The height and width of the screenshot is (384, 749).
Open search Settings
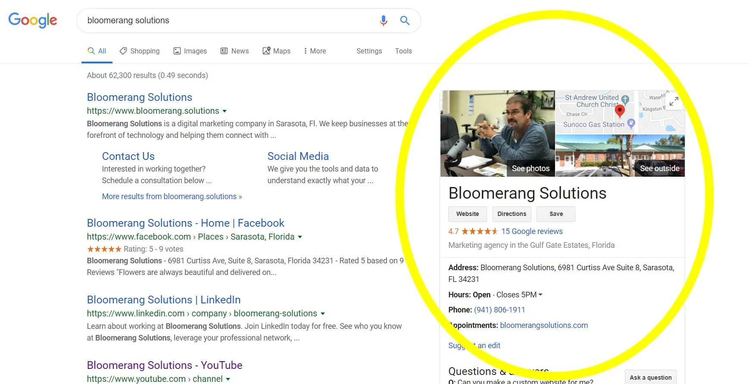click(369, 51)
